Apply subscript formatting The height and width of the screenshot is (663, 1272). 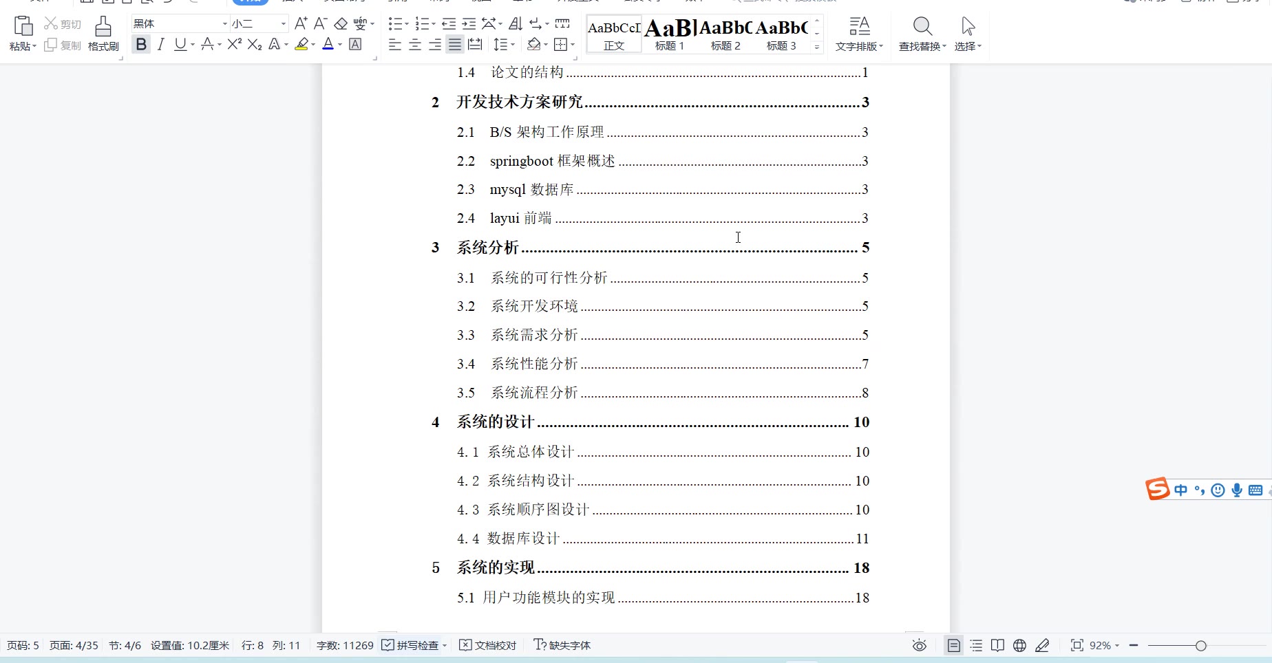tap(255, 45)
